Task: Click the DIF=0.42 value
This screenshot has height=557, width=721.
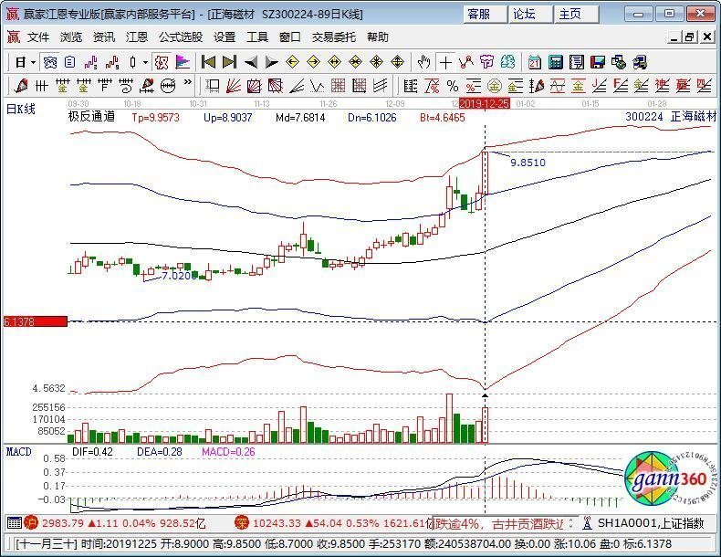Action: (92, 452)
